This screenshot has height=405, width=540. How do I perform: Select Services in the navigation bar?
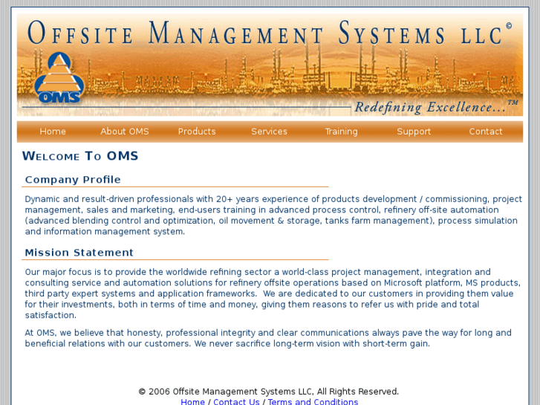coord(269,132)
